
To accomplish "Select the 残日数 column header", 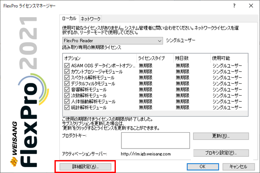I will [x=192, y=58].
